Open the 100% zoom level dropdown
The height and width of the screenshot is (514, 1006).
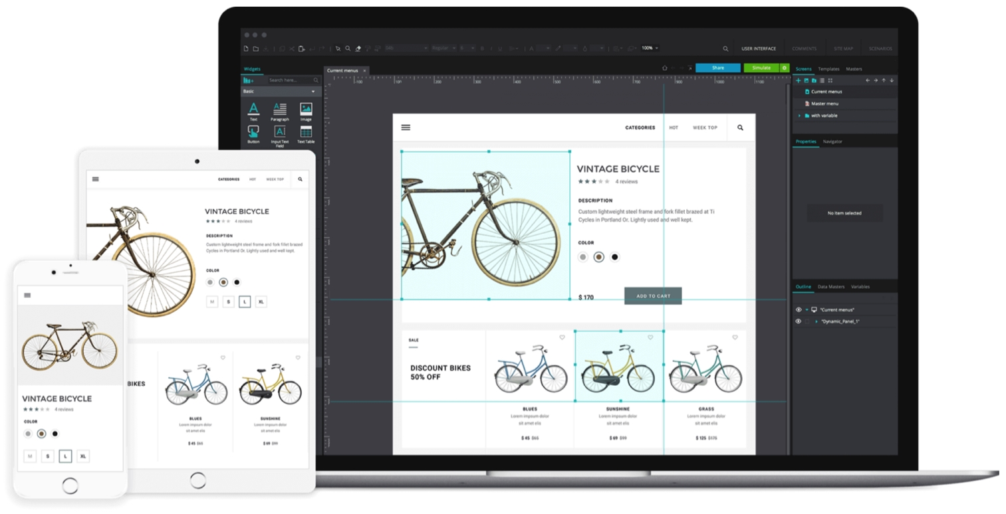pos(650,48)
